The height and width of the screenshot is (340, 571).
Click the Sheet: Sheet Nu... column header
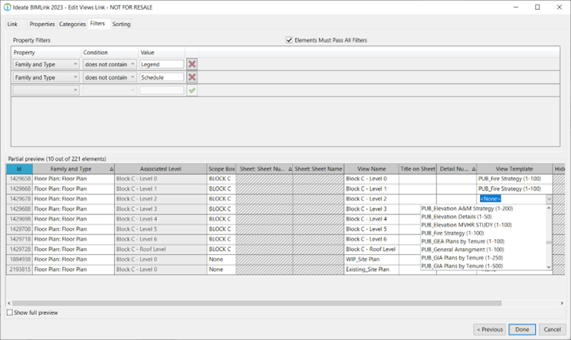pos(264,168)
